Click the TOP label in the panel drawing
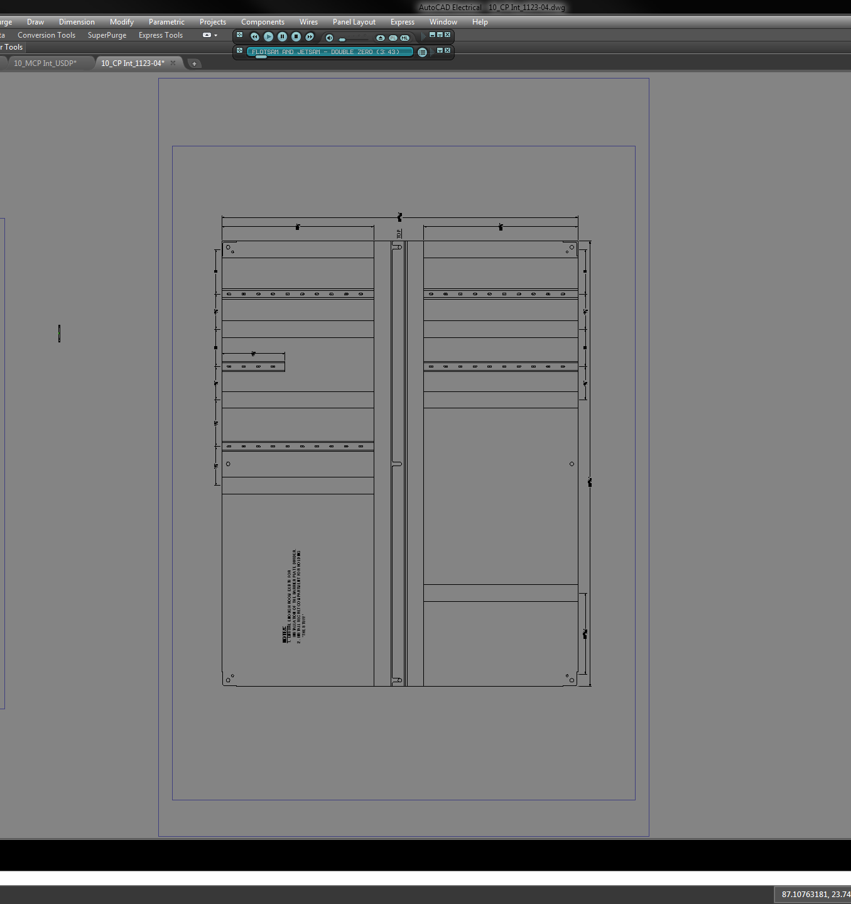The image size is (851, 904). pyautogui.click(x=399, y=234)
